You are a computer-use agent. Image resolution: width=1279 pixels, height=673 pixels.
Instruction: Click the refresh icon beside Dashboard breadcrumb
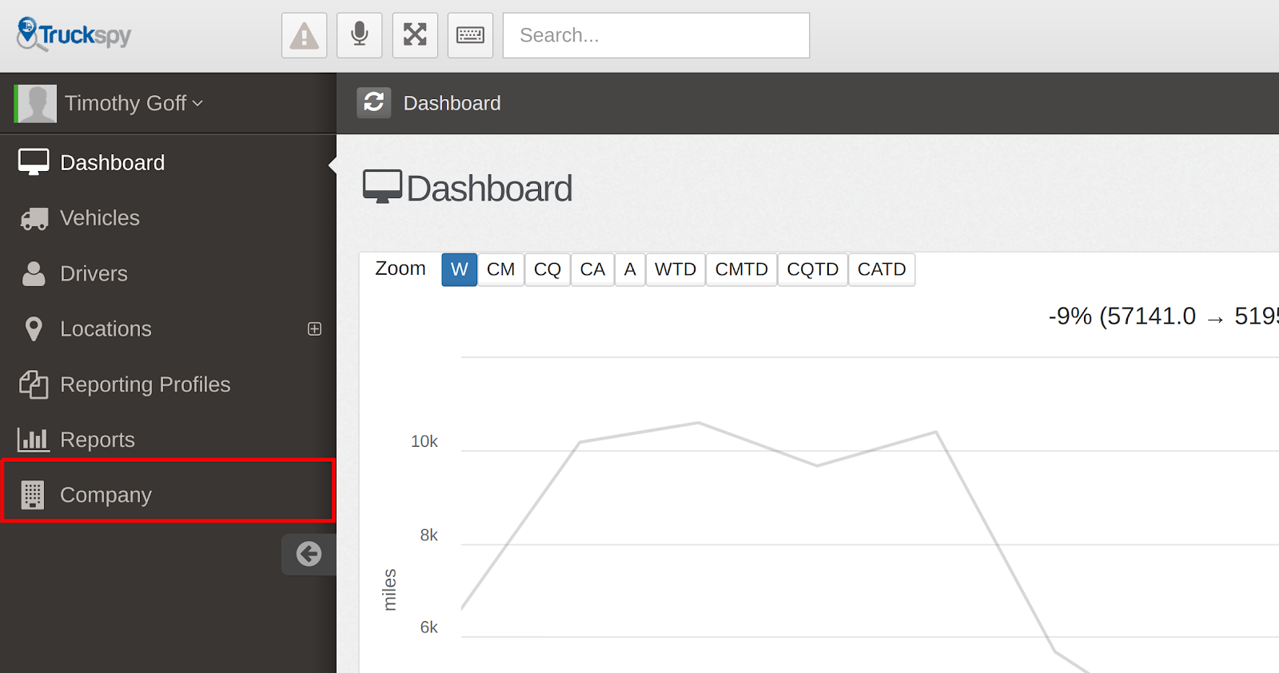click(x=373, y=102)
